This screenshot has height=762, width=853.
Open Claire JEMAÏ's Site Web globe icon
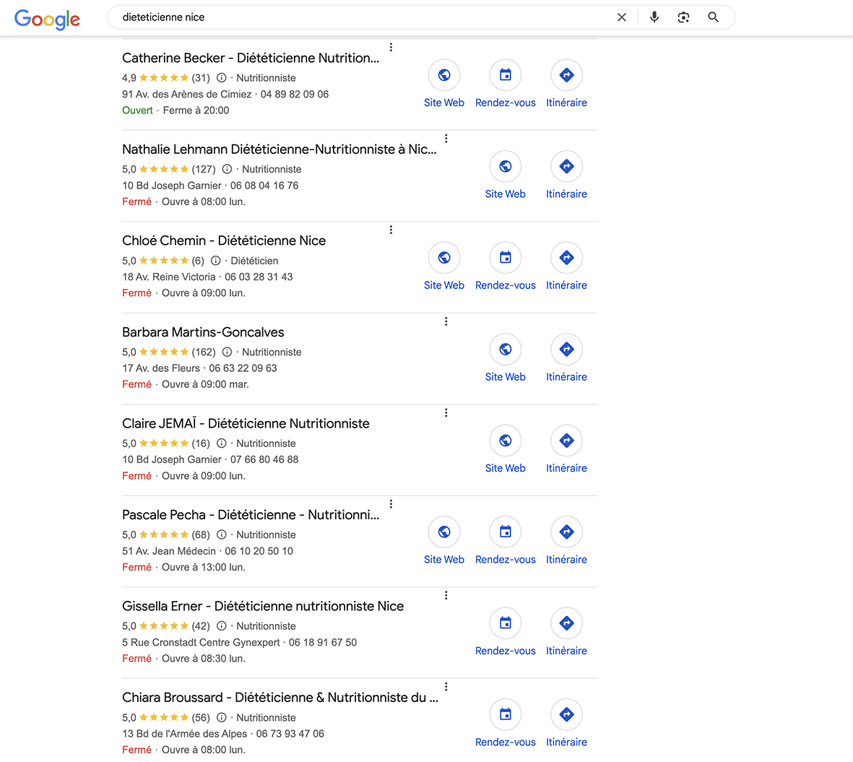click(x=506, y=441)
